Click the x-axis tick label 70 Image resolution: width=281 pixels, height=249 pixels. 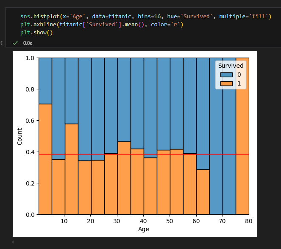(x=222, y=221)
